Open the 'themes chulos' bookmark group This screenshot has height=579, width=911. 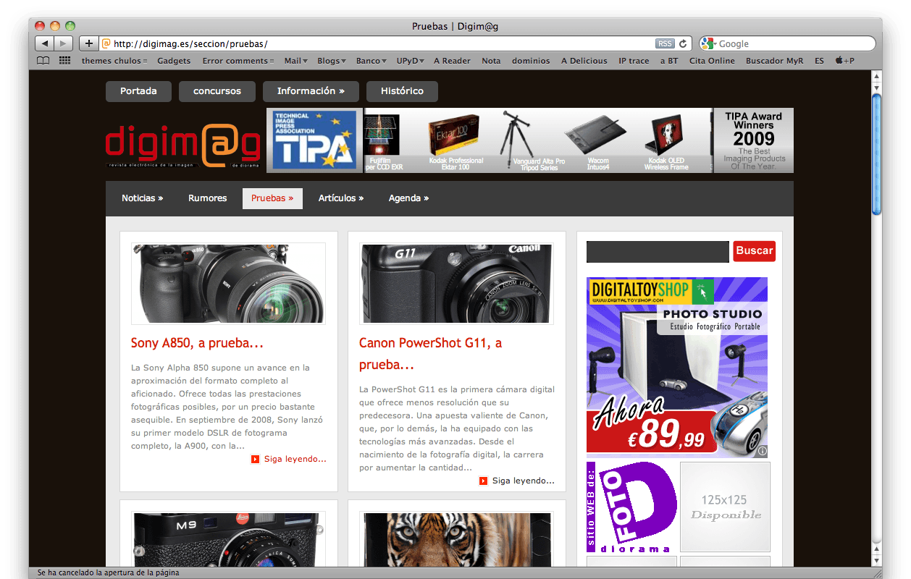114,61
